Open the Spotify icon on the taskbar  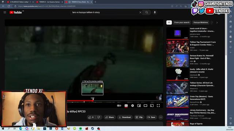tap(80, 128)
